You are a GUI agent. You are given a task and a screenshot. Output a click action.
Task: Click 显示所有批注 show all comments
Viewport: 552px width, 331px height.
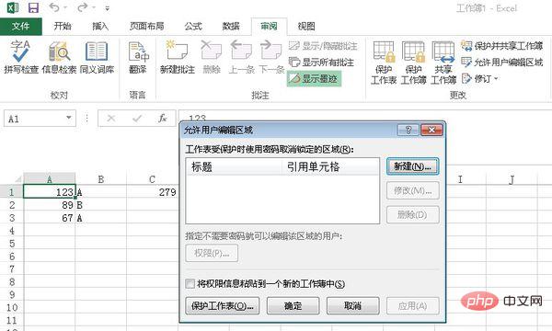point(321,63)
